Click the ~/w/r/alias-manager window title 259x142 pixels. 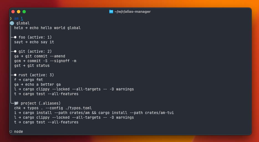(132, 12)
